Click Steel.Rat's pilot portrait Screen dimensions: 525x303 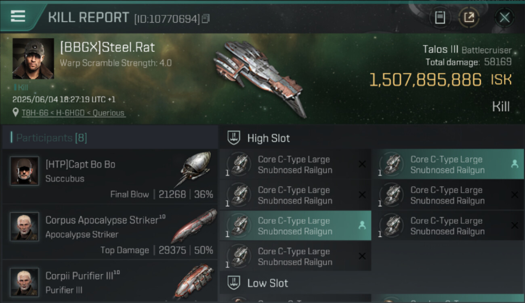[33, 59]
